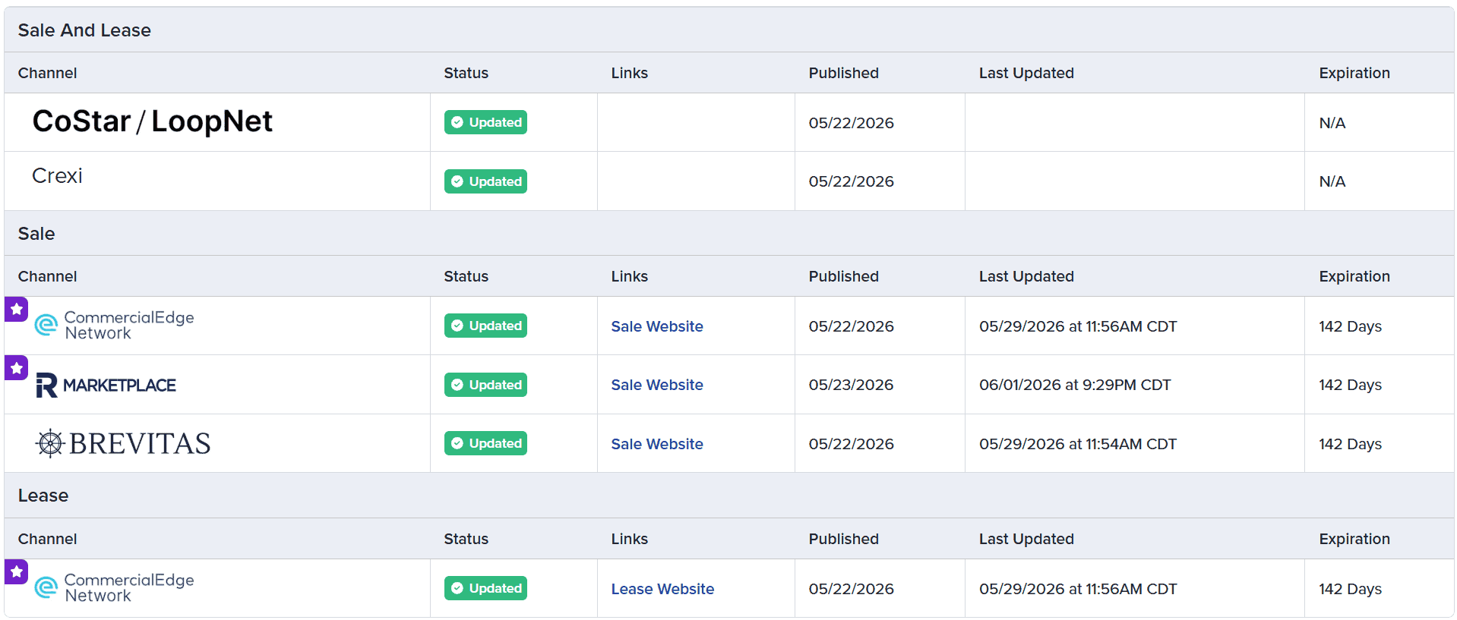The height and width of the screenshot is (620, 1457).
Task: Click the CoStar / LoopNet logo
Action: point(152,121)
